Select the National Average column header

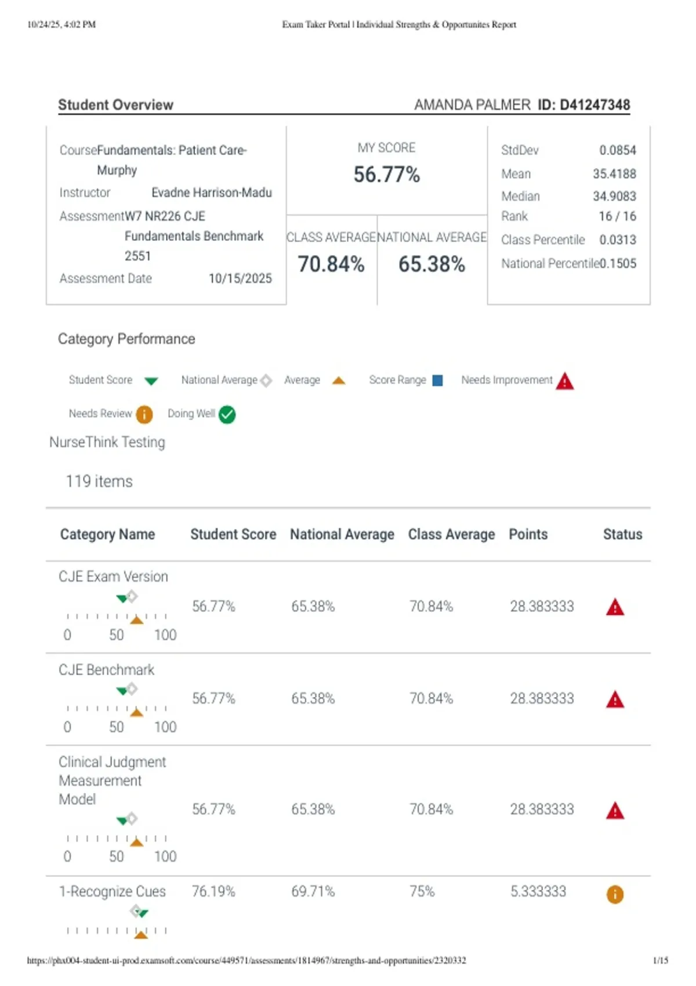pyautogui.click(x=342, y=534)
